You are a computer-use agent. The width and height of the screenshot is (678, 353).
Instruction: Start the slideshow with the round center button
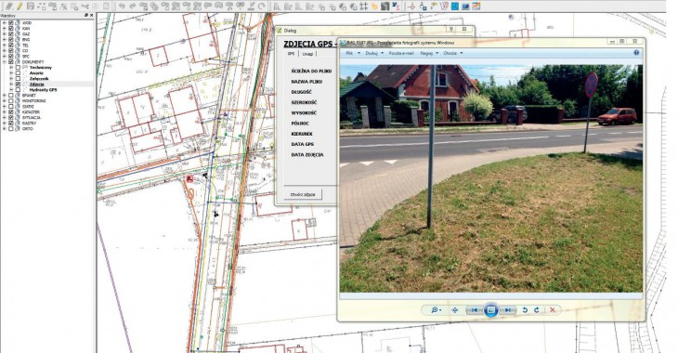[491, 309]
